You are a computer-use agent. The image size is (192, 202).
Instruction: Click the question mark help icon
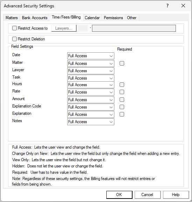[168, 6]
